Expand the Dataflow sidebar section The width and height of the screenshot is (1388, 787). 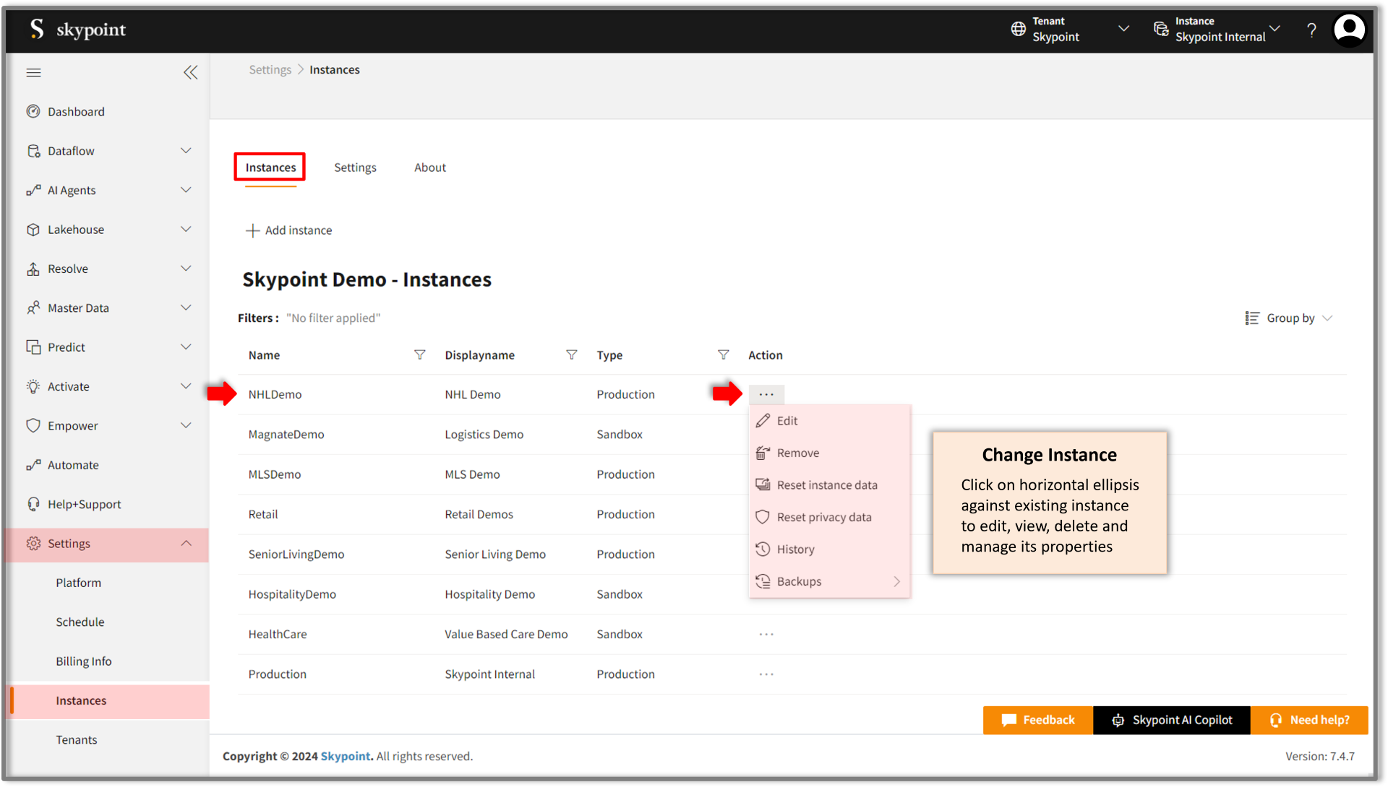pyautogui.click(x=185, y=151)
